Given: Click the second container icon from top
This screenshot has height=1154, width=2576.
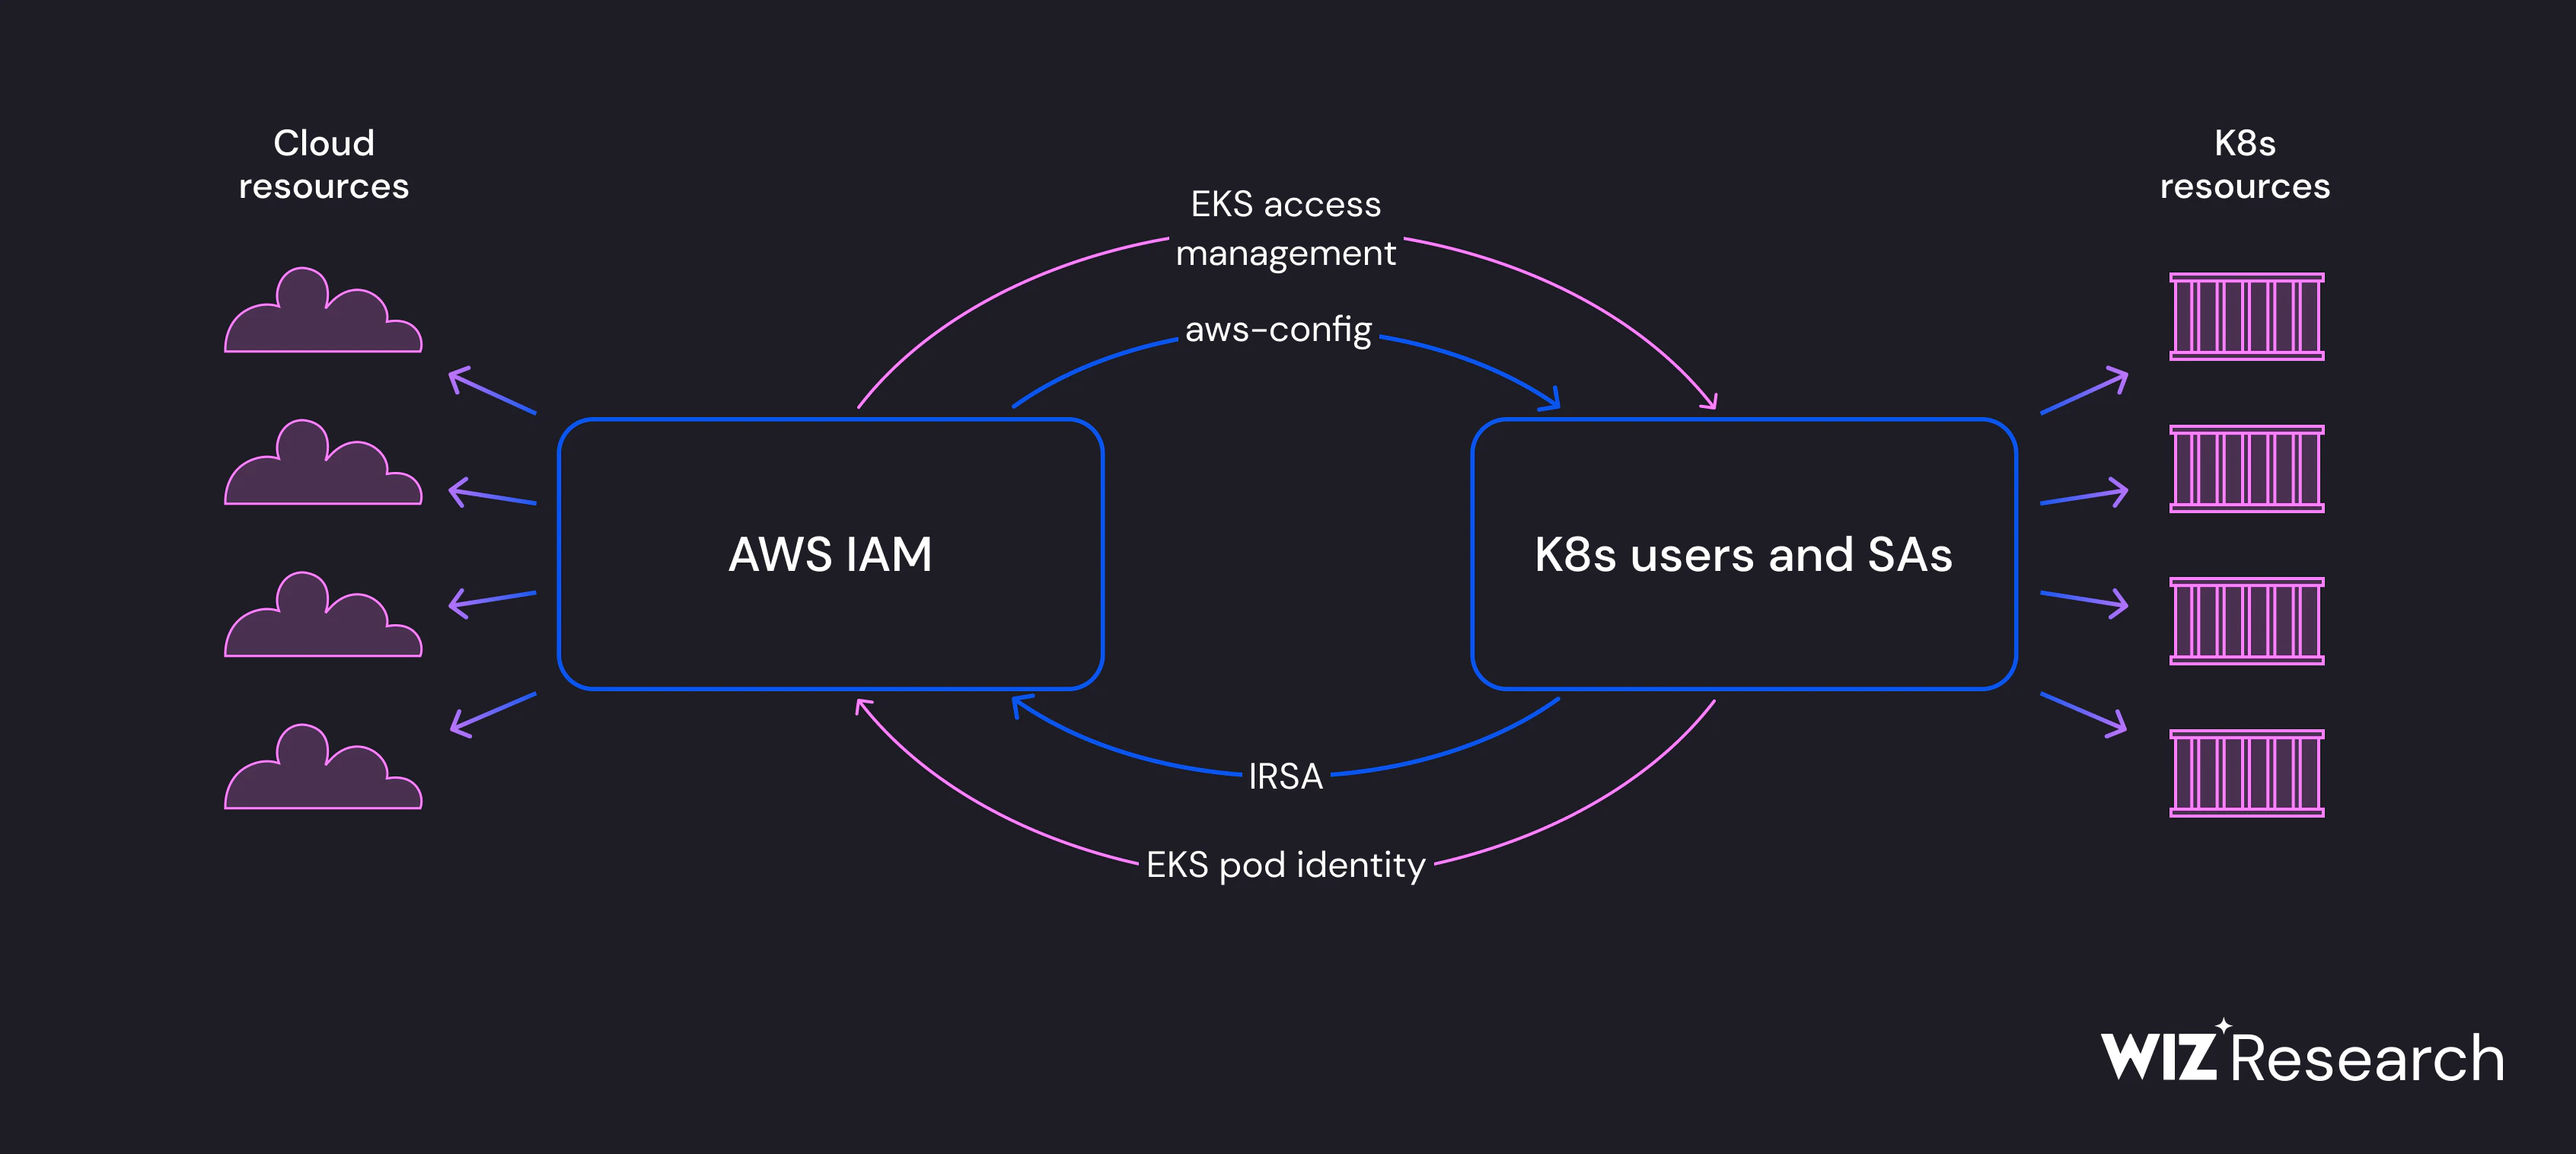Looking at the screenshot, I should click(2246, 469).
